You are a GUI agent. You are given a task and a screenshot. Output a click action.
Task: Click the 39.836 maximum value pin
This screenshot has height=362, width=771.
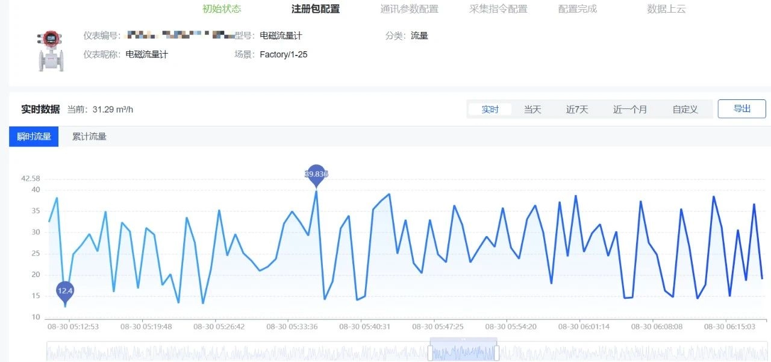(x=316, y=175)
